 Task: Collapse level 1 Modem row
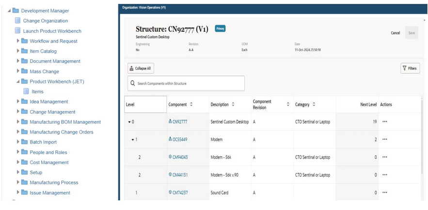click(133, 140)
